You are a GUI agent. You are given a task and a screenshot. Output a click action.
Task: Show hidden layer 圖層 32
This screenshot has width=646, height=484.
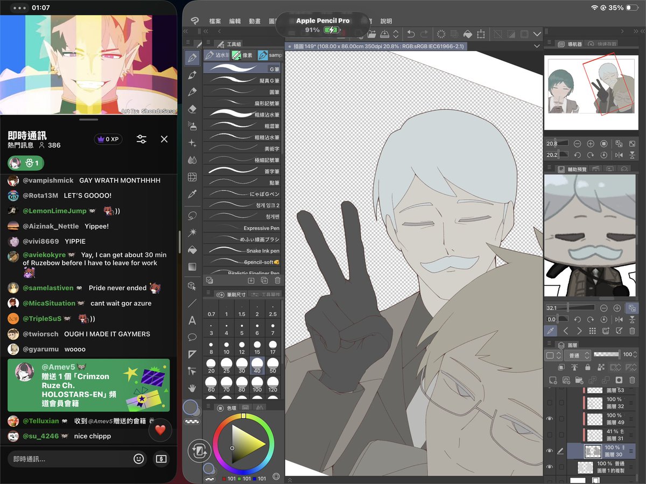[x=550, y=403]
